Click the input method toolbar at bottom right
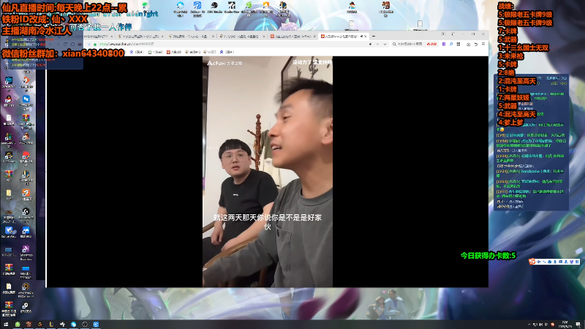Viewport: 585px width, 329px height. coord(554,262)
